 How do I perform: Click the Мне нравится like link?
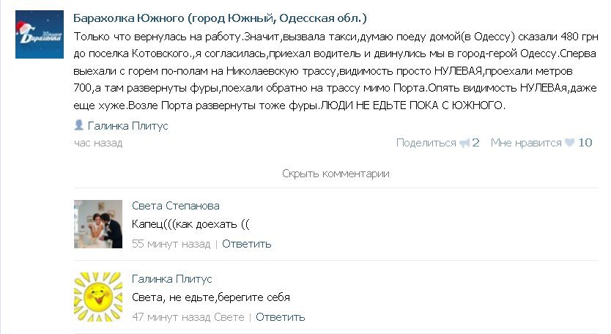526,143
